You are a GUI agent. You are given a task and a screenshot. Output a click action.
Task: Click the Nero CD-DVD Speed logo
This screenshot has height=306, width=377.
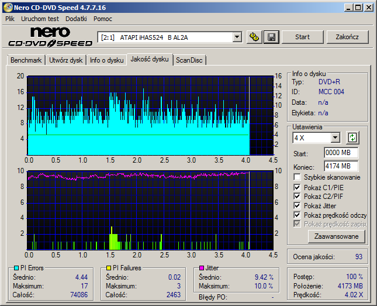(50, 37)
